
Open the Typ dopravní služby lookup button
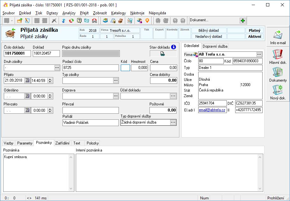[173, 122]
